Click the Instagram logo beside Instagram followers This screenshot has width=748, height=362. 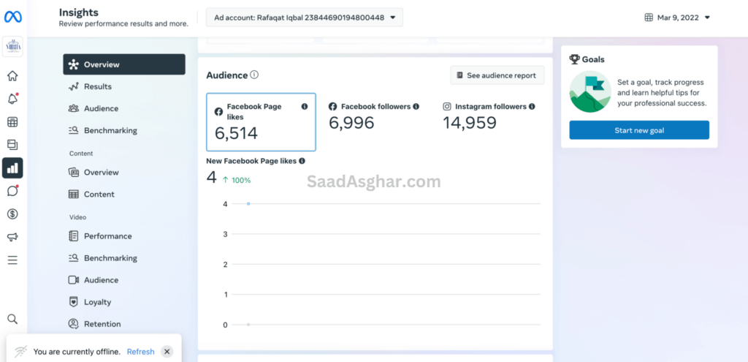click(x=447, y=107)
